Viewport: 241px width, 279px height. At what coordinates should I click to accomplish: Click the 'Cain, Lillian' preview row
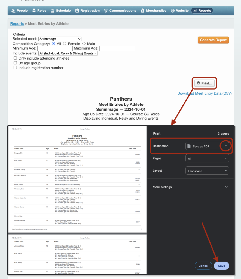pyautogui.click(x=77, y=163)
